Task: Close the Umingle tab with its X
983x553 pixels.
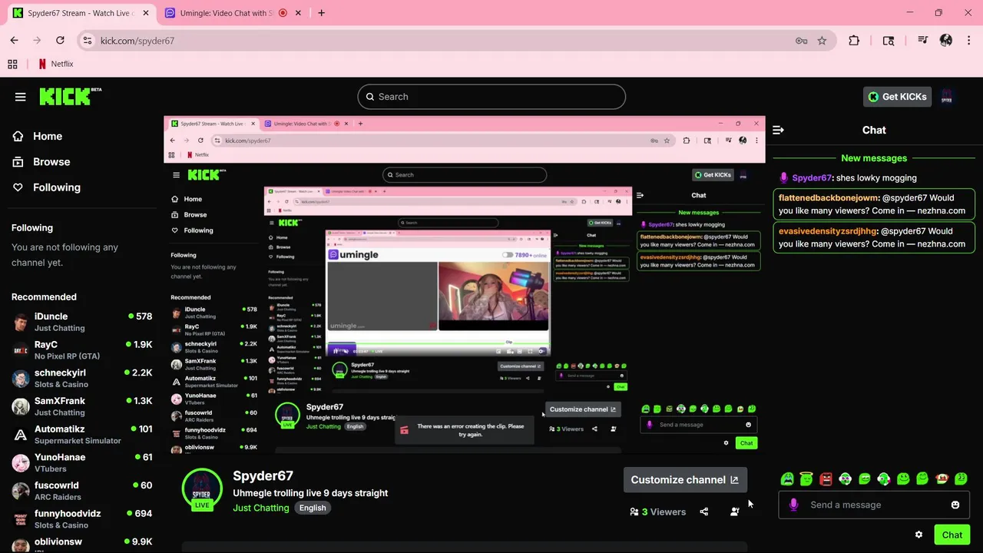Action: (300, 13)
